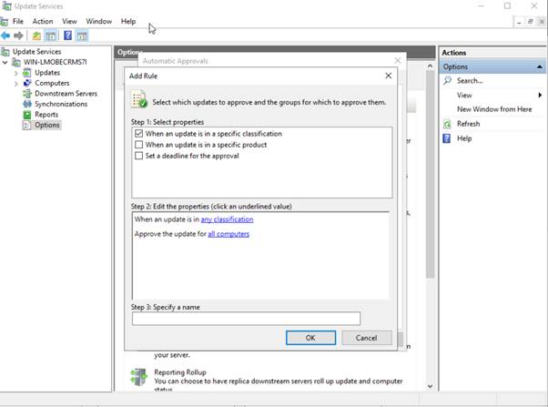Close the Add Rule dialog
Viewport: 548px width, 407px height.
point(389,76)
